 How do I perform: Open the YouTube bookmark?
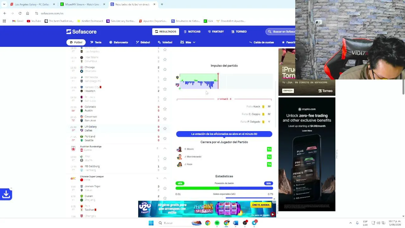pyautogui.click(x=34, y=21)
